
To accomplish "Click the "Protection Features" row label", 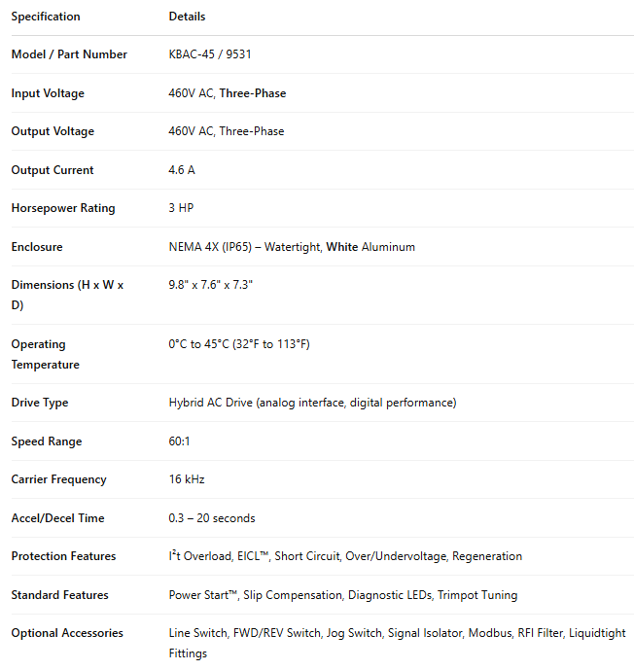I will click(63, 556).
